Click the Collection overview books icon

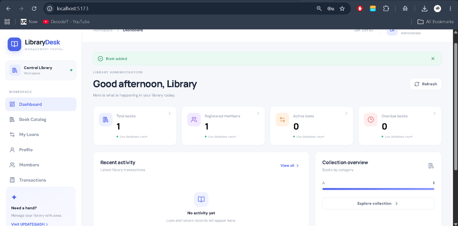pos(431,166)
